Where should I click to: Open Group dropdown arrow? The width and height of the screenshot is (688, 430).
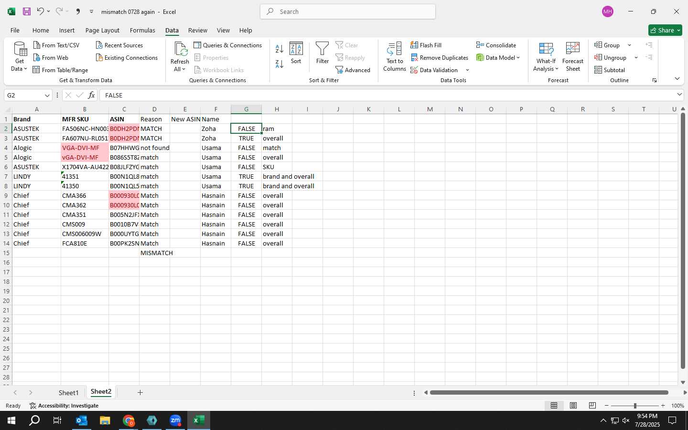(629, 45)
